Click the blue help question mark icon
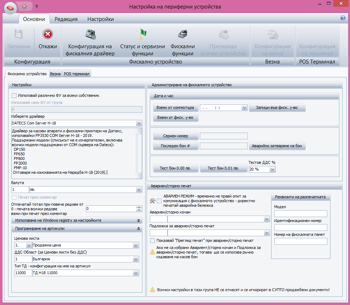The width and height of the screenshot is (350, 305). (x=343, y=18)
